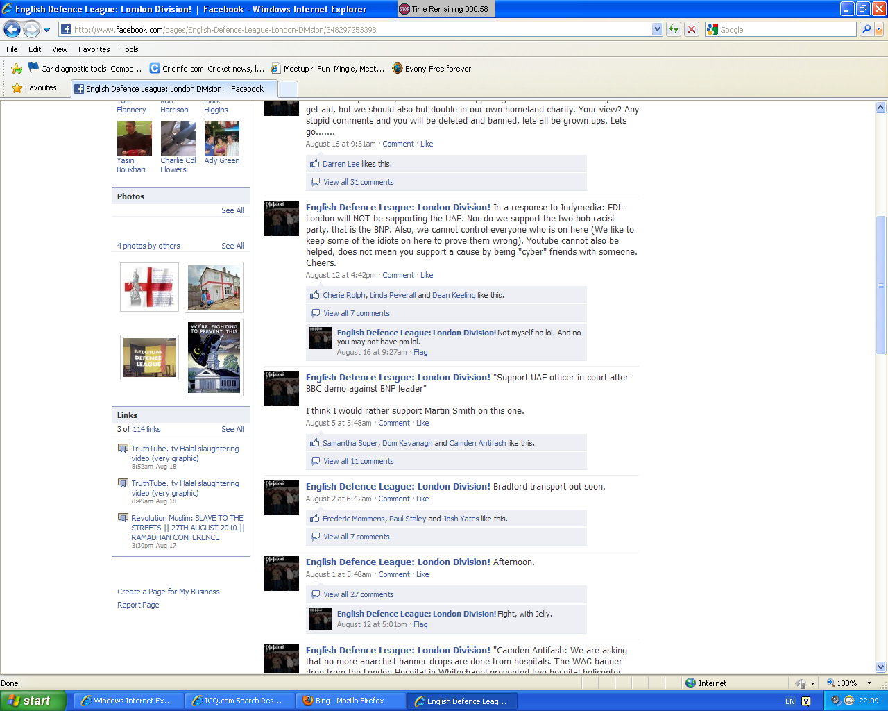Click the browser Back arrow button
Screen dimensions: 888x711
12,29
